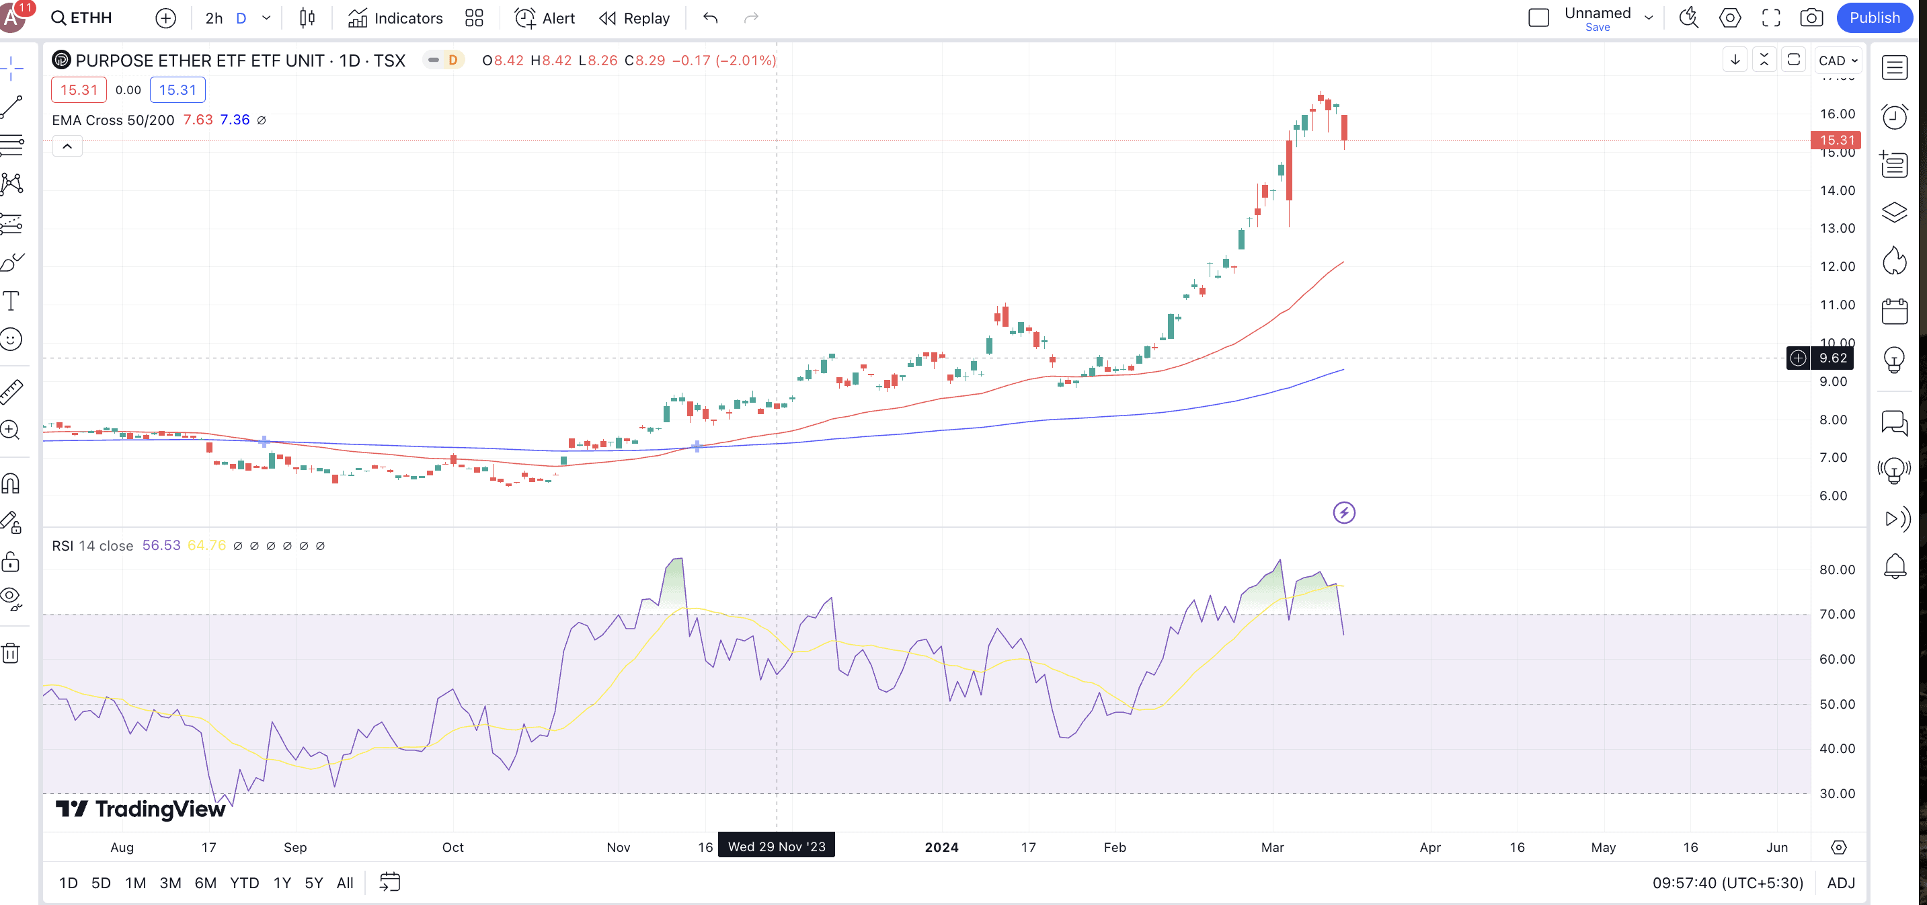Viewport: 1927px width, 905px height.
Task: Click the red 15.31 sell price box
Action: click(x=79, y=89)
